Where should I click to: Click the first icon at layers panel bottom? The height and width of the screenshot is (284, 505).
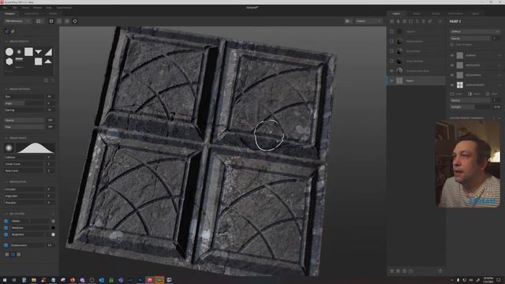pyautogui.click(x=392, y=271)
